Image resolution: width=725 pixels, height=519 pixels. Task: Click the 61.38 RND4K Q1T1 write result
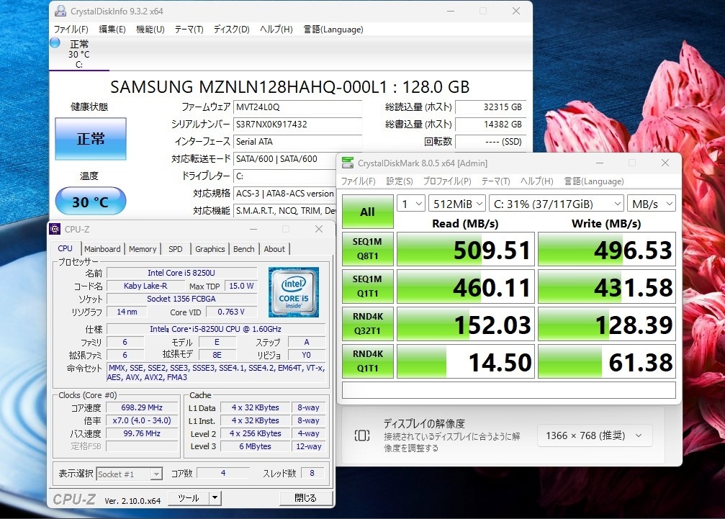607,361
